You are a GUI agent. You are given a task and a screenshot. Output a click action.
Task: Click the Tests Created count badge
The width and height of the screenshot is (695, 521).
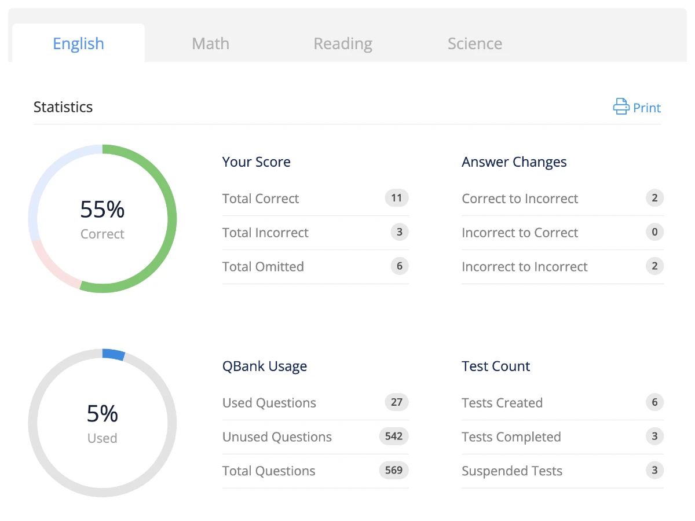pyautogui.click(x=655, y=402)
